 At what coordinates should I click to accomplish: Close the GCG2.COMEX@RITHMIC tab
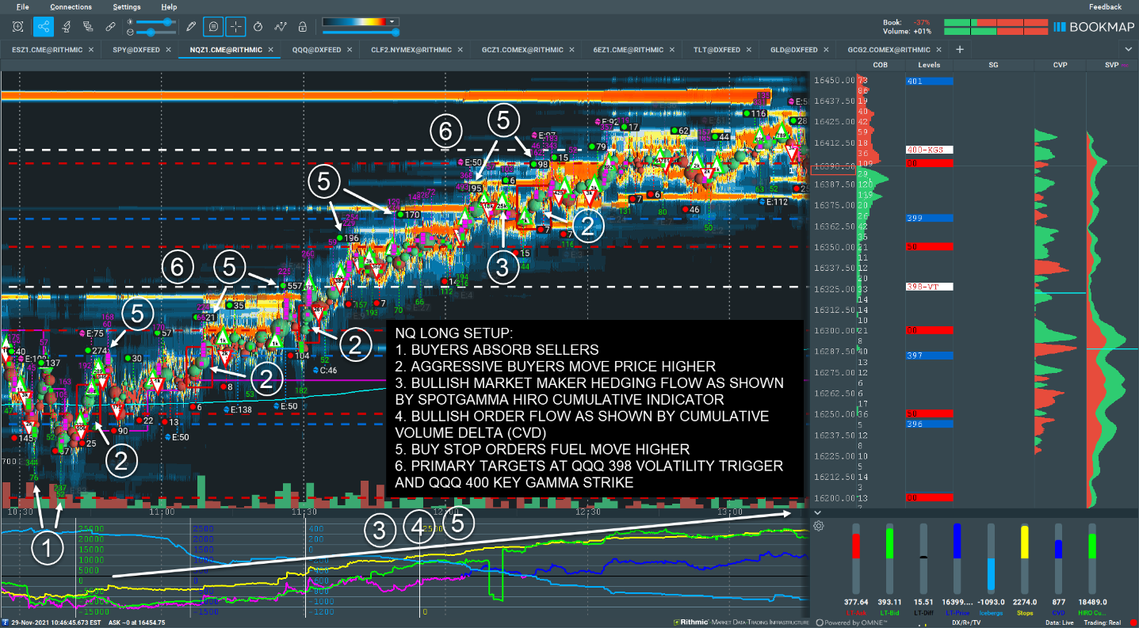click(940, 50)
